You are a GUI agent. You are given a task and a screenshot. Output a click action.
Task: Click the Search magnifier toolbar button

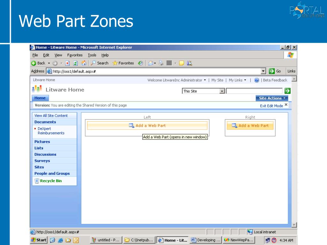pos(100,63)
